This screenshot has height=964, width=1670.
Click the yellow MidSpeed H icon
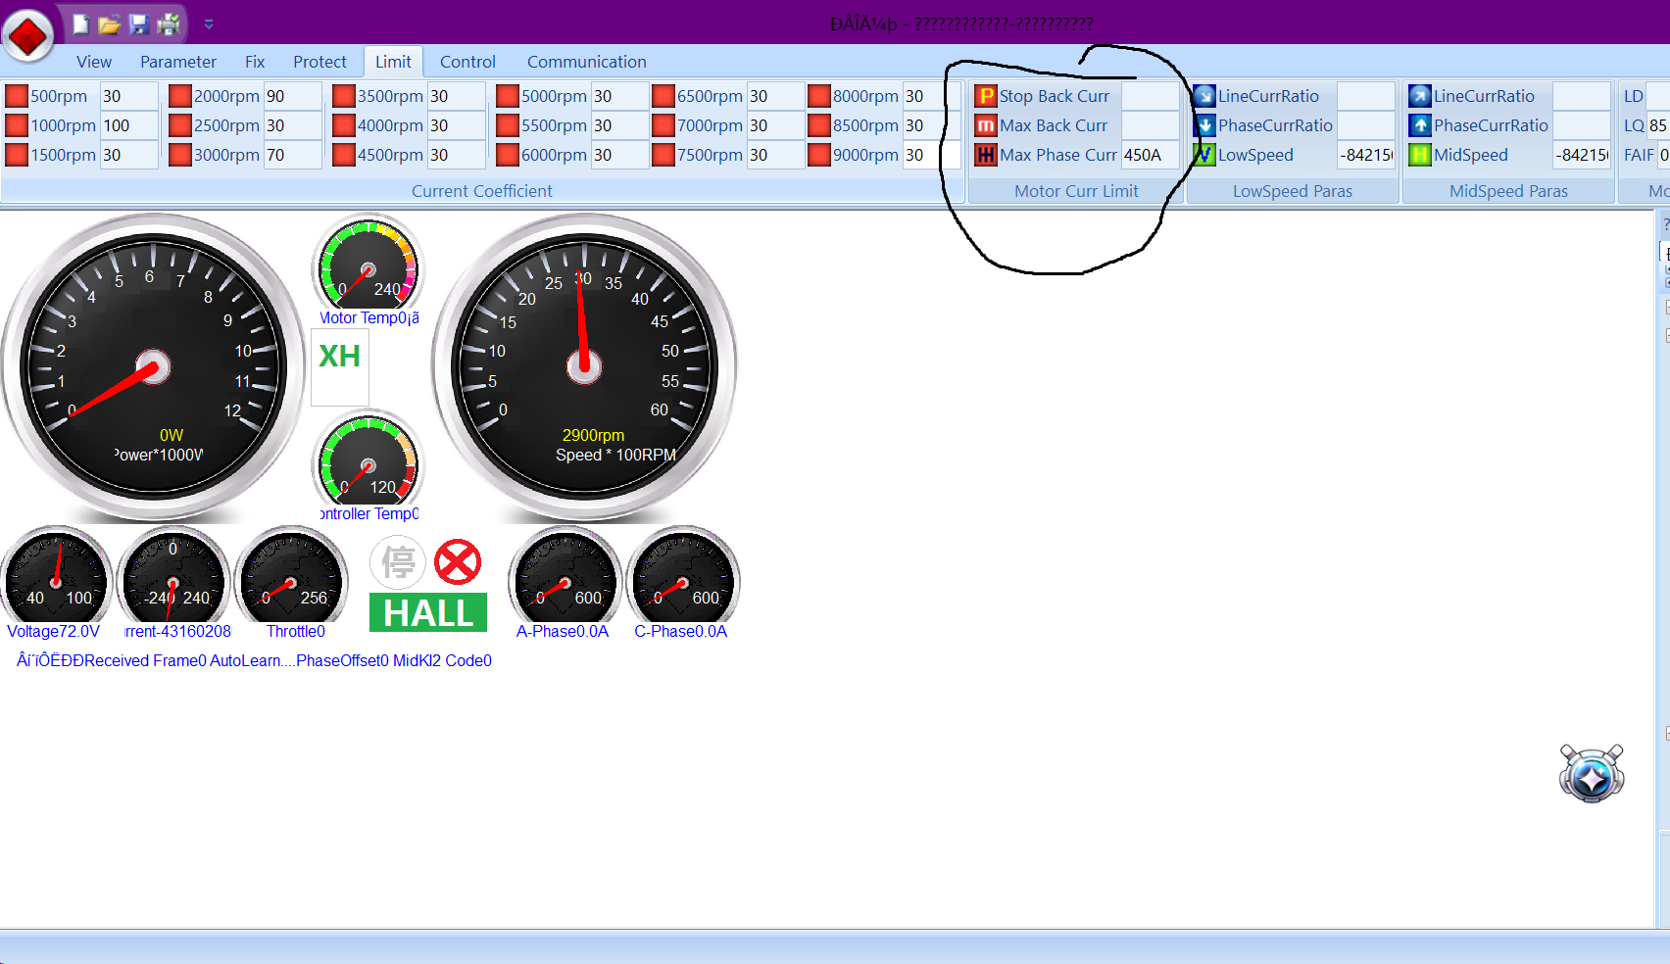tap(1420, 155)
